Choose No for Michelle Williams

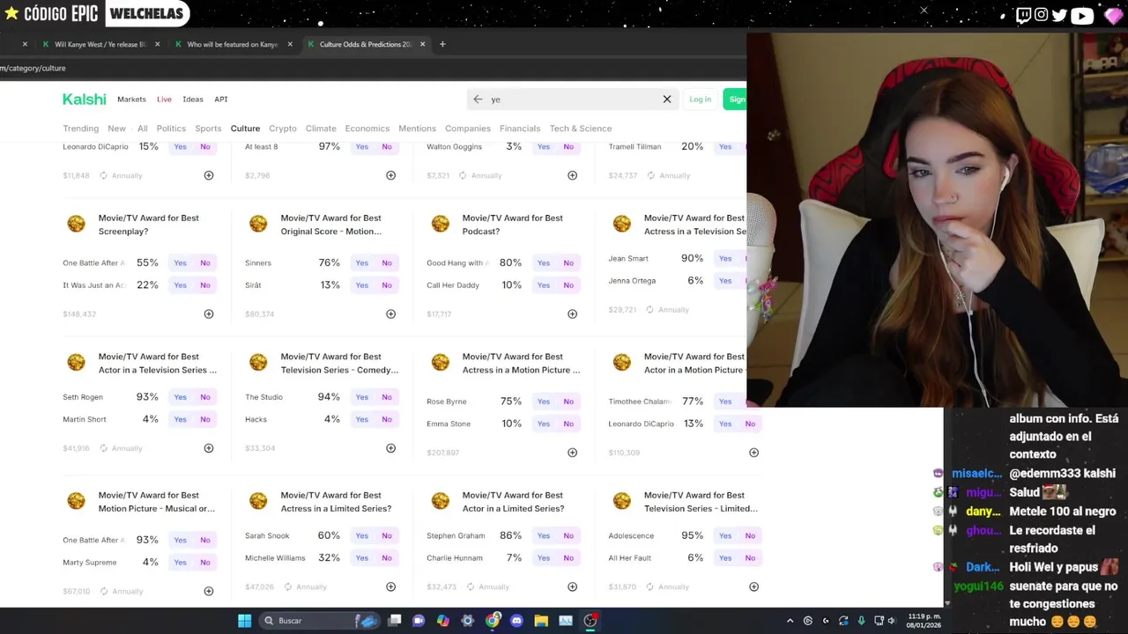pos(387,557)
